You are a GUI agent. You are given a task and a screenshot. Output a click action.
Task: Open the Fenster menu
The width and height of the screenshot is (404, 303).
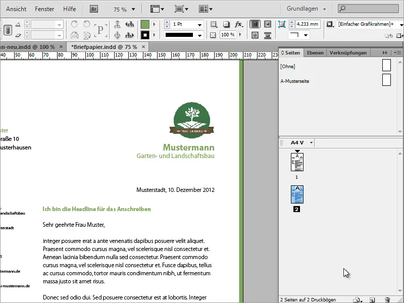44,9
